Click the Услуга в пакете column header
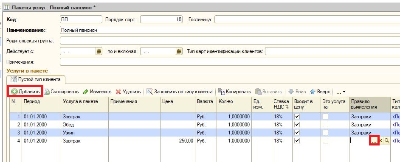Screen dimensions: 400x162 85,104
